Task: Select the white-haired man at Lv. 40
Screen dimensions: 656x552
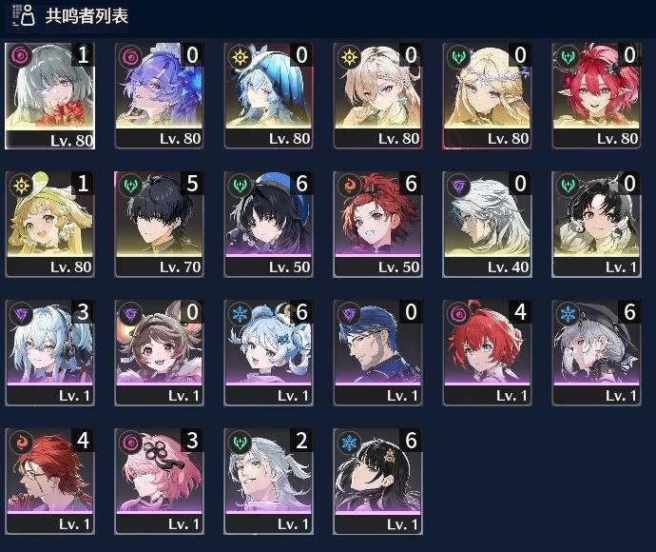Action: 487,224
